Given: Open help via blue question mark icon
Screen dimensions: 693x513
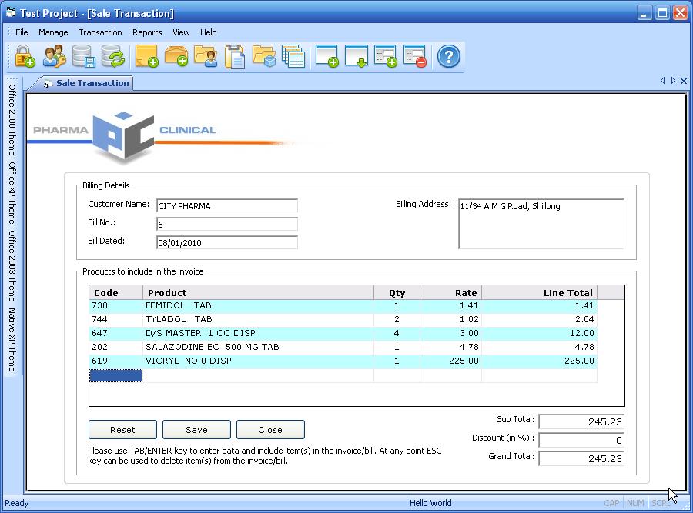Looking at the screenshot, I should [448, 57].
